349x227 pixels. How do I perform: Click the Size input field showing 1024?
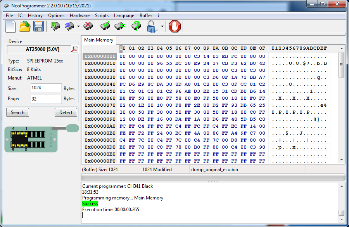pyautogui.click(x=46, y=88)
